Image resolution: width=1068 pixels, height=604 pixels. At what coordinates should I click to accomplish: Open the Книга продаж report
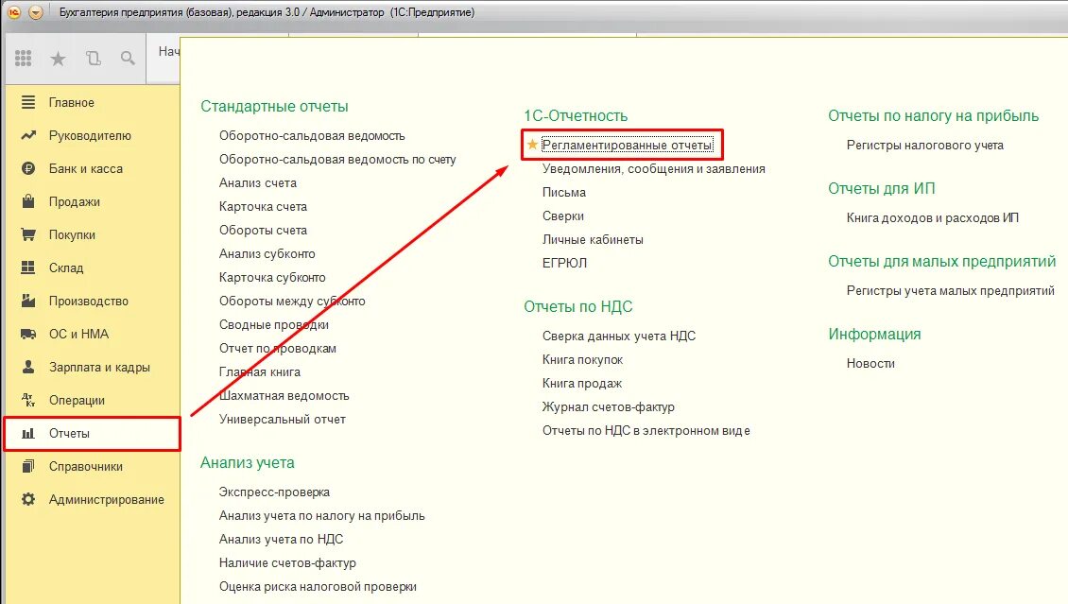(582, 384)
